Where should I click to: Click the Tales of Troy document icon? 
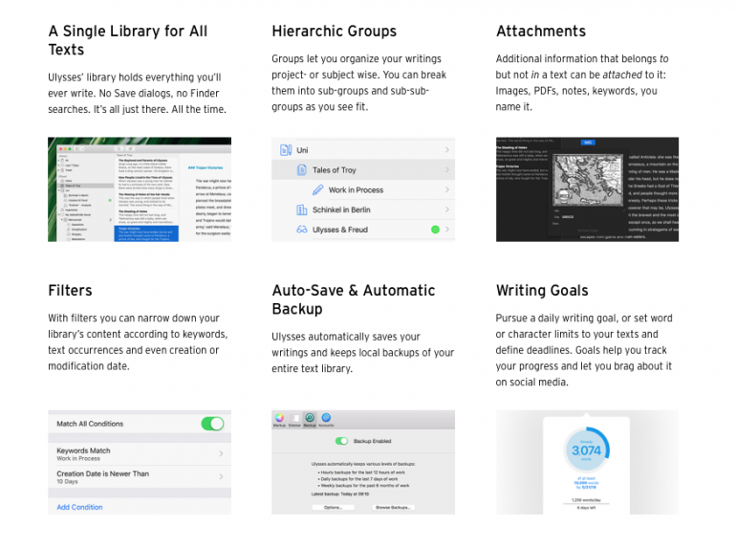click(x=302, y=170)
